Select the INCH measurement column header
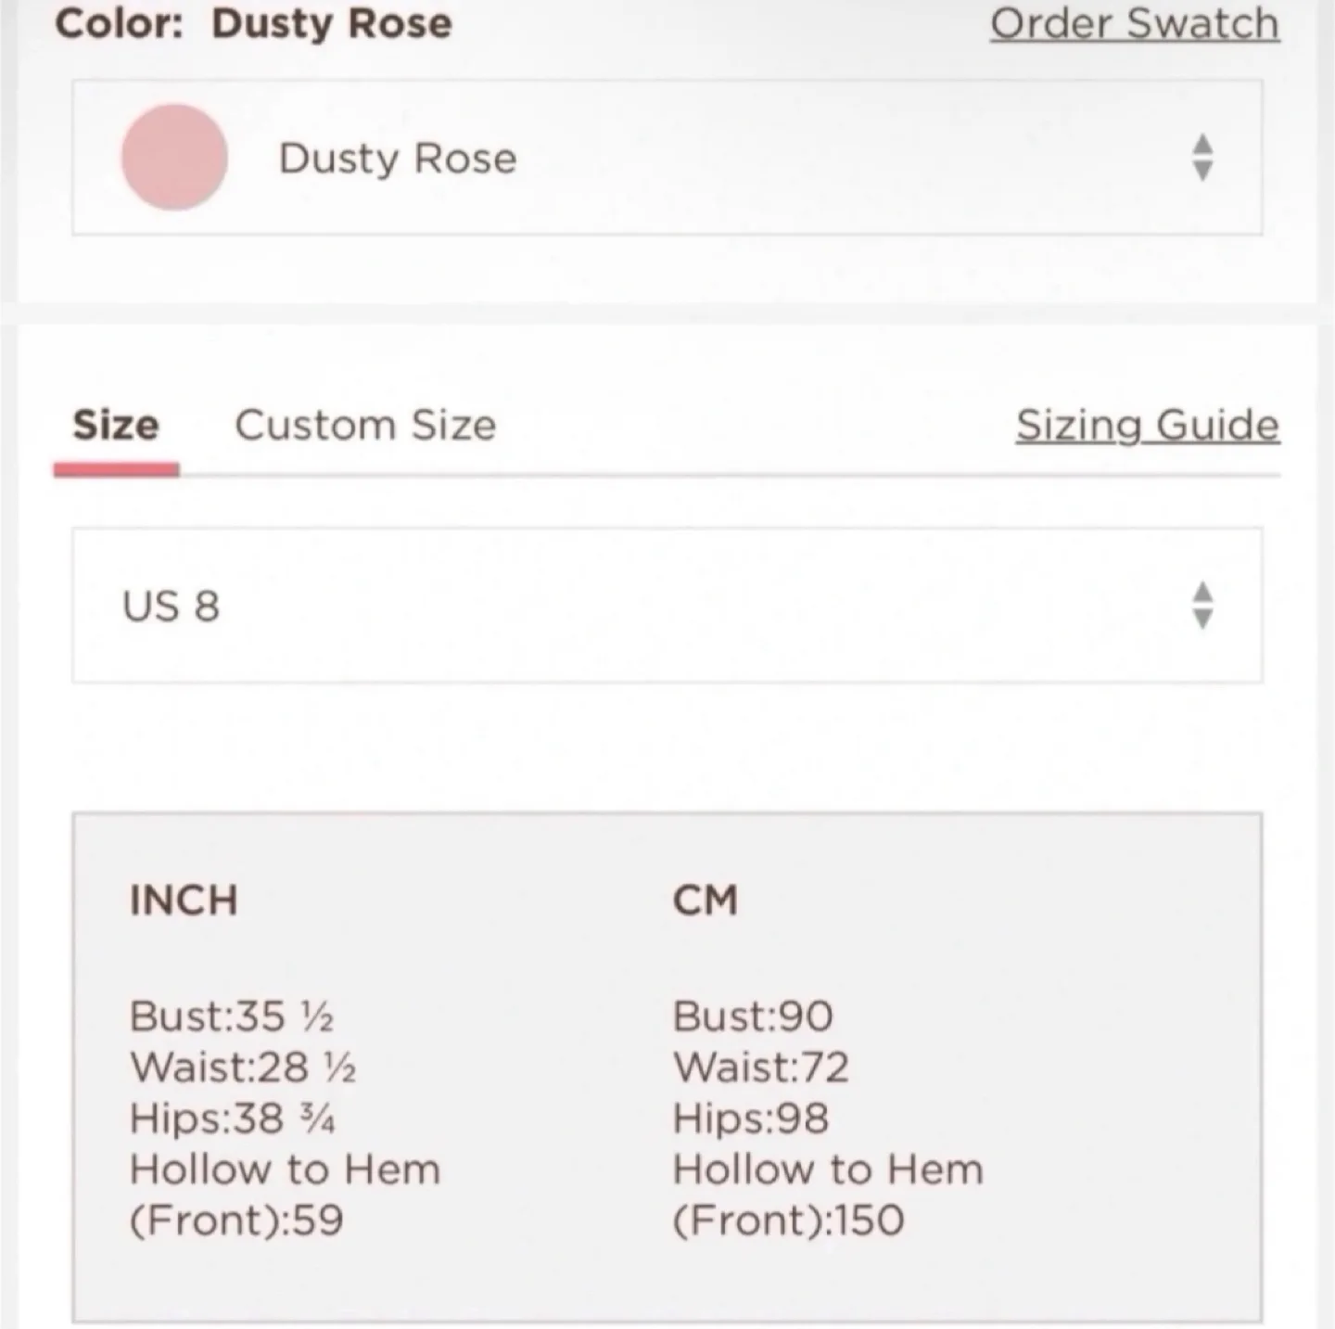Image resolution: width=1335 pixels, height=1329 pixels. (x=183, y=900)
